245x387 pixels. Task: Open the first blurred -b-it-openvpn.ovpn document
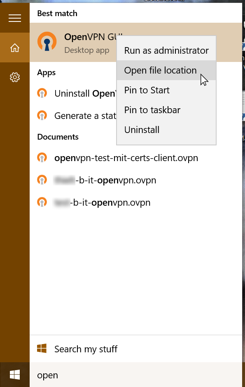pyautogui.click(x=136, y=180)
